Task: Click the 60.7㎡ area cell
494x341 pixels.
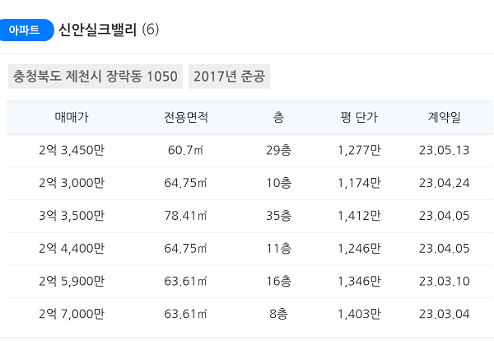Action: click(x=185, y=151)
